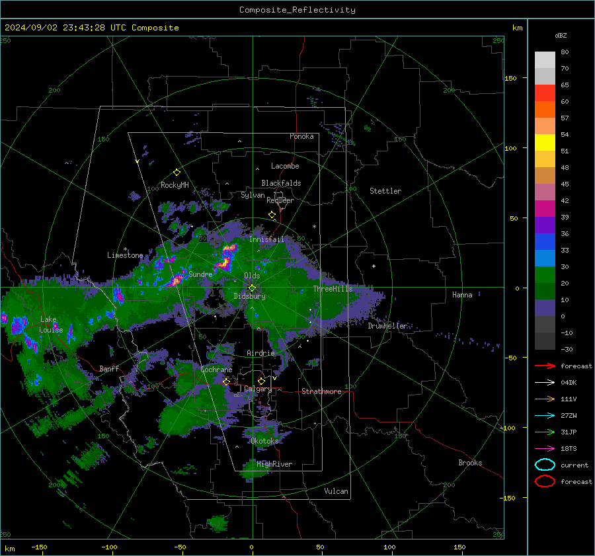Select the magenta 42-39 dBZ swatch
Screen dimensions: 595x556
(545, 208)
